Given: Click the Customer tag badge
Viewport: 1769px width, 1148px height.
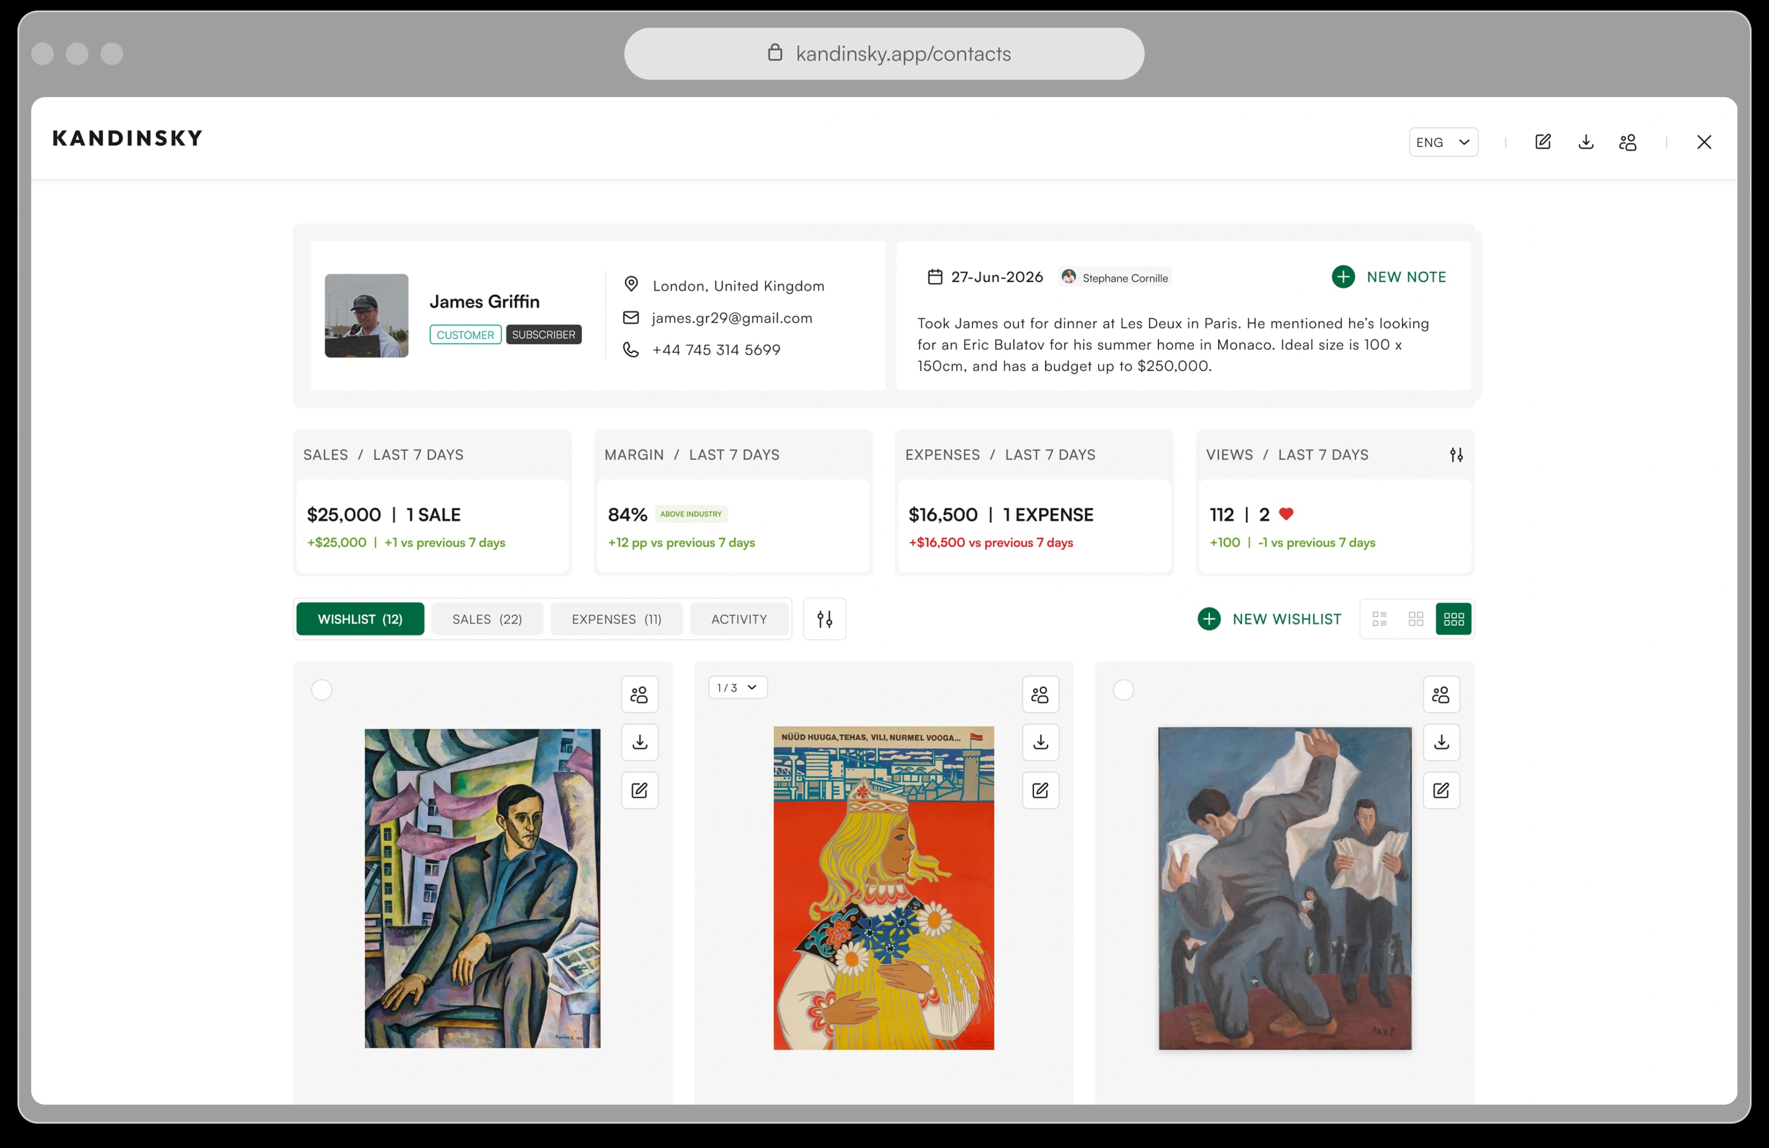Looking at the screenshot, I should point(465,334).
